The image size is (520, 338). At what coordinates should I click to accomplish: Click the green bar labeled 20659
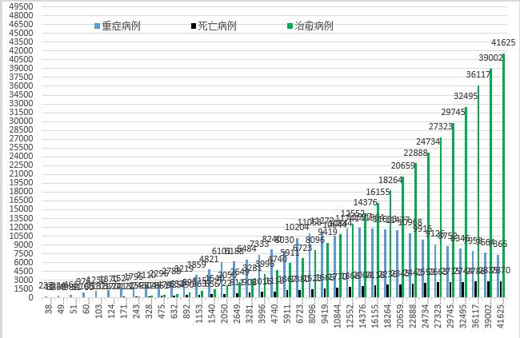click(403, 237)
